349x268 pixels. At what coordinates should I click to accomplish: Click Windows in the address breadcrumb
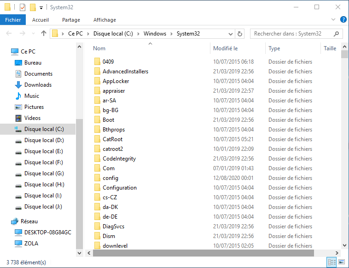point(155,34)
